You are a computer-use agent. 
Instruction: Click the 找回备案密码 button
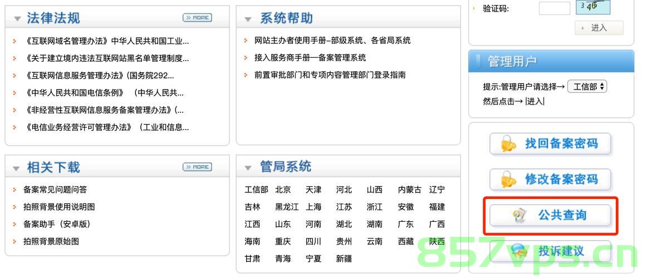pyautogui.click(x=550, y=144)
